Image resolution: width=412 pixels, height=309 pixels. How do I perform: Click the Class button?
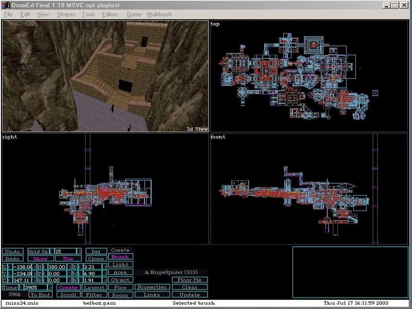pyautogui.click(x=190, y=287)
